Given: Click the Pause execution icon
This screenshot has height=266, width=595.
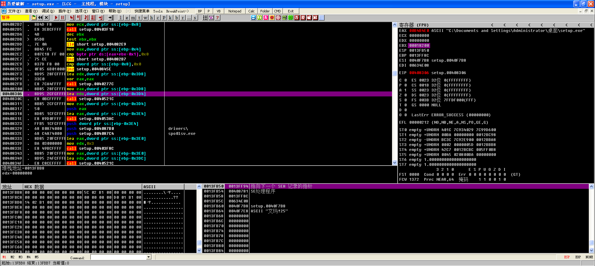Looking at the screenshot, I should point(62,18).
